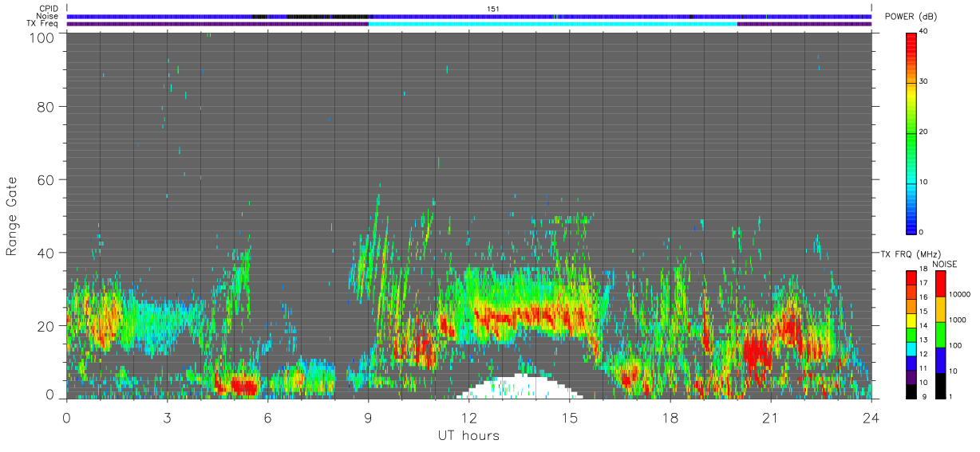
Task: Click the 3 tick on the UT axis
Action: point(167,417)
